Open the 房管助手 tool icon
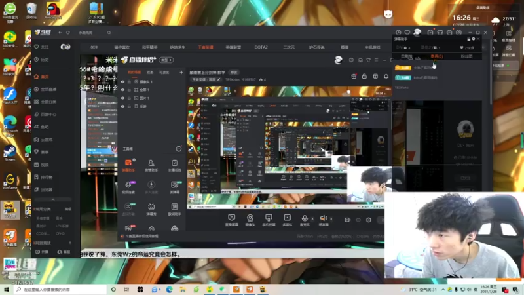This screenshot has height=295, width=524. click(151, 166)
